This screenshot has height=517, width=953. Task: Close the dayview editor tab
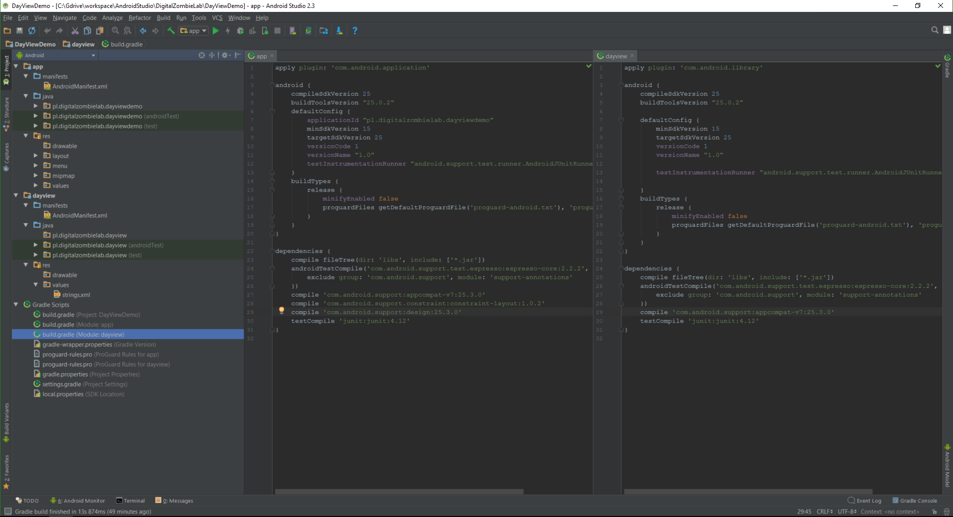[x=632, y=56]
